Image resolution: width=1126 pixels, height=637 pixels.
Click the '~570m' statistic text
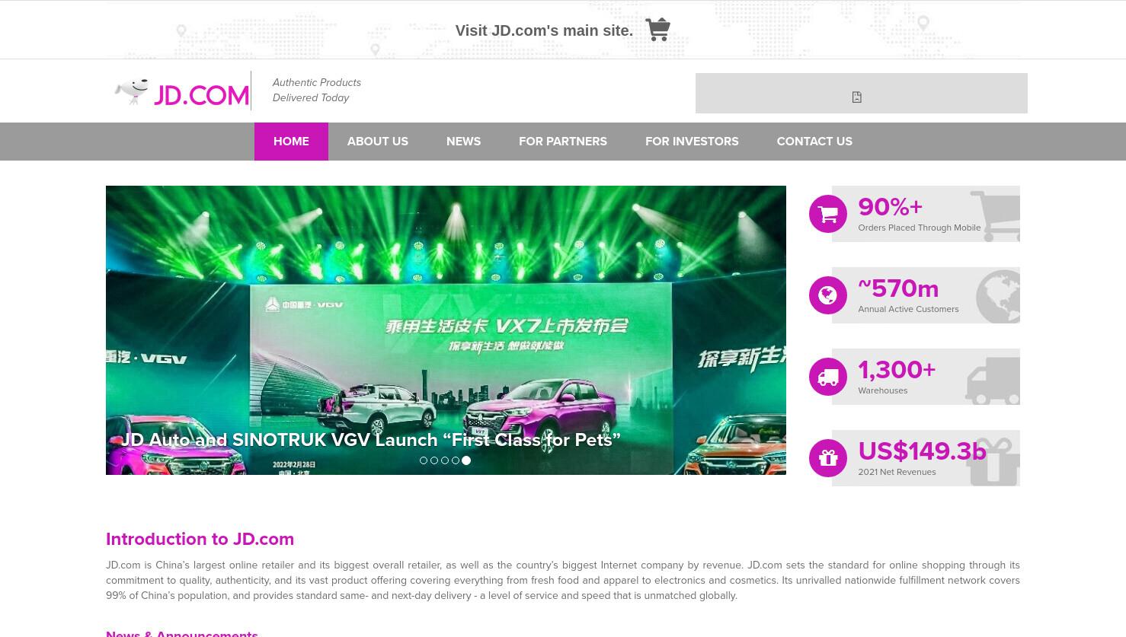(898, 288)
